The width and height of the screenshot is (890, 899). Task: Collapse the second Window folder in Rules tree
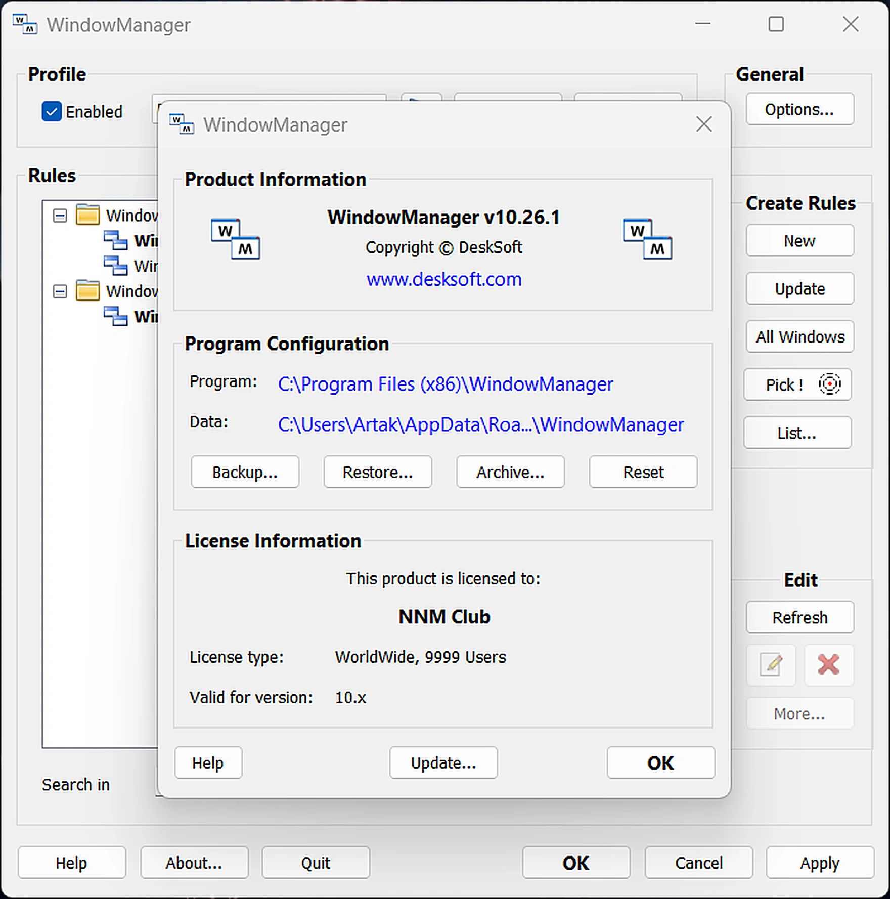[60, 291]
